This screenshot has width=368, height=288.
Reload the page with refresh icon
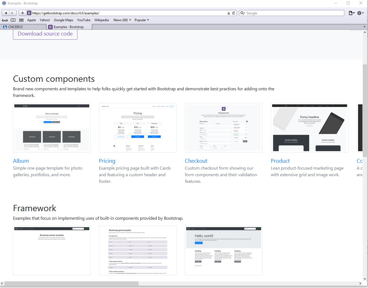click(234, 13)
